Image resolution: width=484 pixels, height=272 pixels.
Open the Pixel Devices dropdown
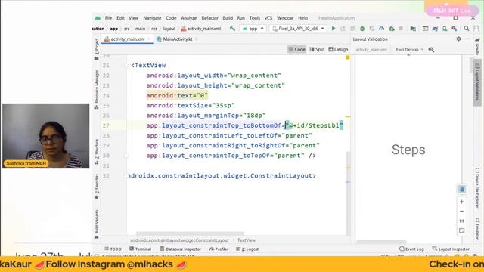coord(409,50)
